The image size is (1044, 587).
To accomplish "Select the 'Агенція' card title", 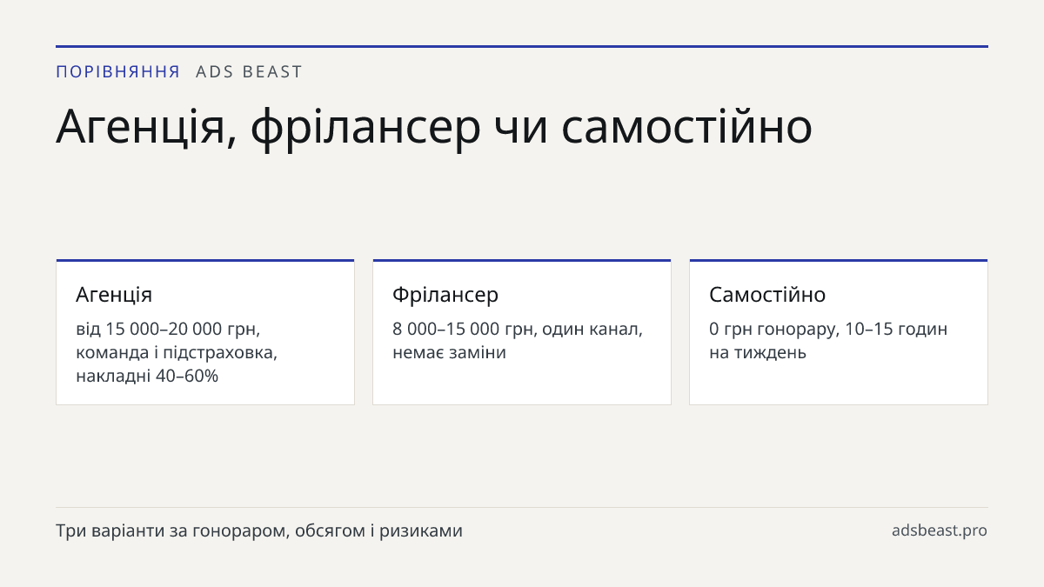I will click(114, 294).
